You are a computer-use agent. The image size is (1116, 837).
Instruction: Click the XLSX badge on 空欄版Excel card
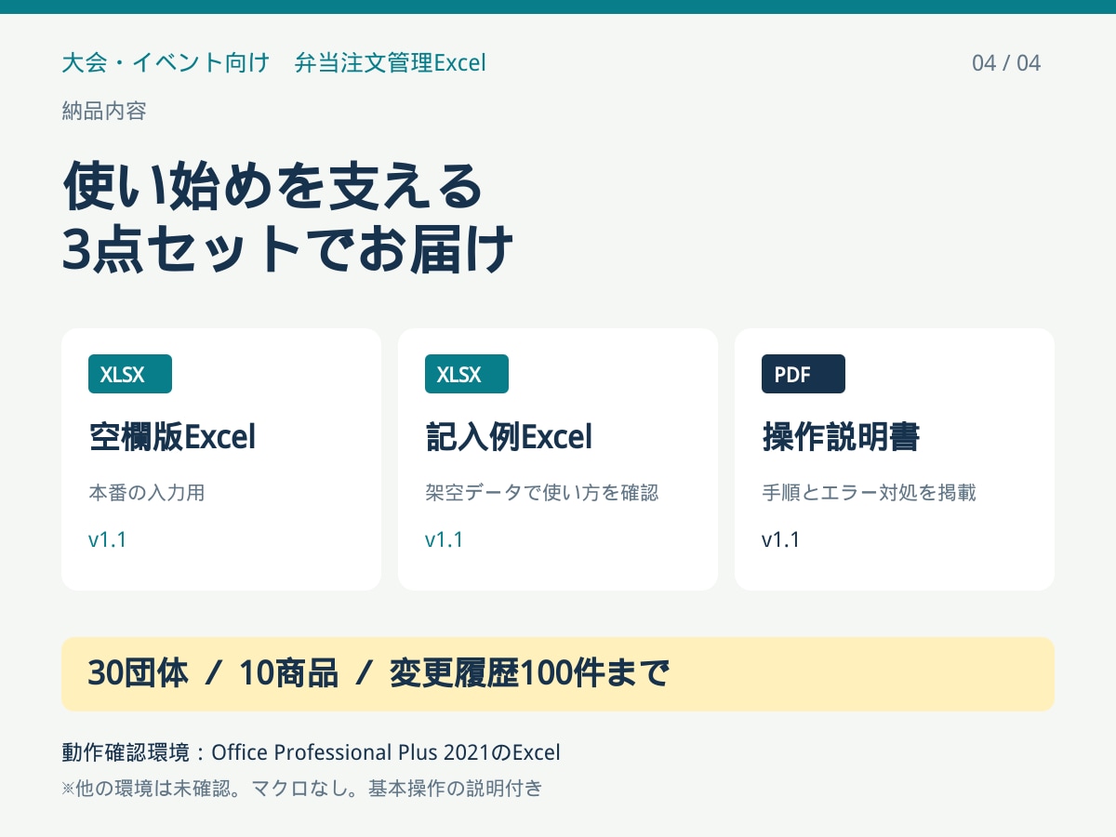(x=130, y=374)
